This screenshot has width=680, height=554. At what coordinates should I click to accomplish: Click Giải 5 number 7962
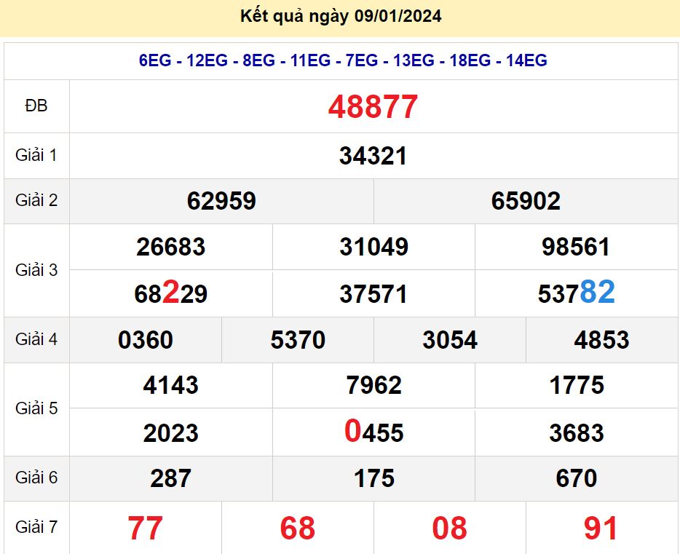(373, 385)
